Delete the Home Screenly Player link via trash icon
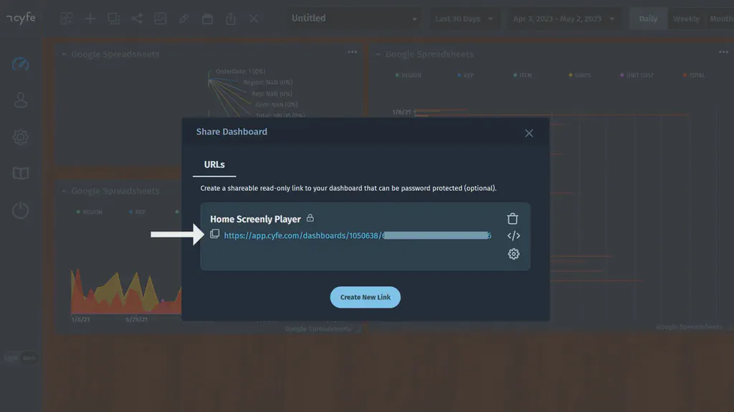Image resolution: width=734 pixels, height=412 pixels. coord(513,218)
